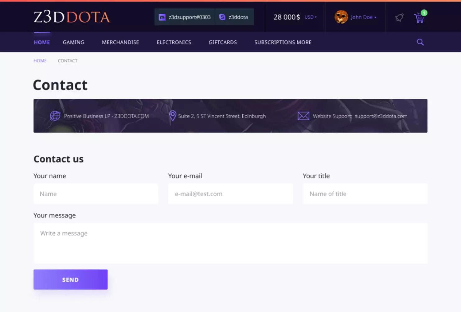
Task: Select the Merchandise menu item
Action: coord(121,42)
